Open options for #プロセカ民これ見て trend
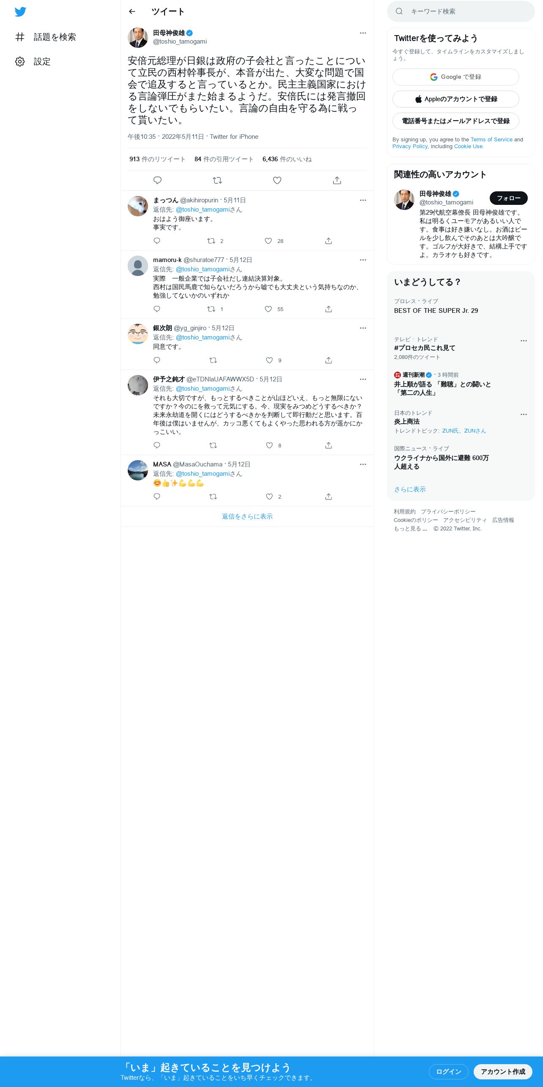 click(524, 341)
